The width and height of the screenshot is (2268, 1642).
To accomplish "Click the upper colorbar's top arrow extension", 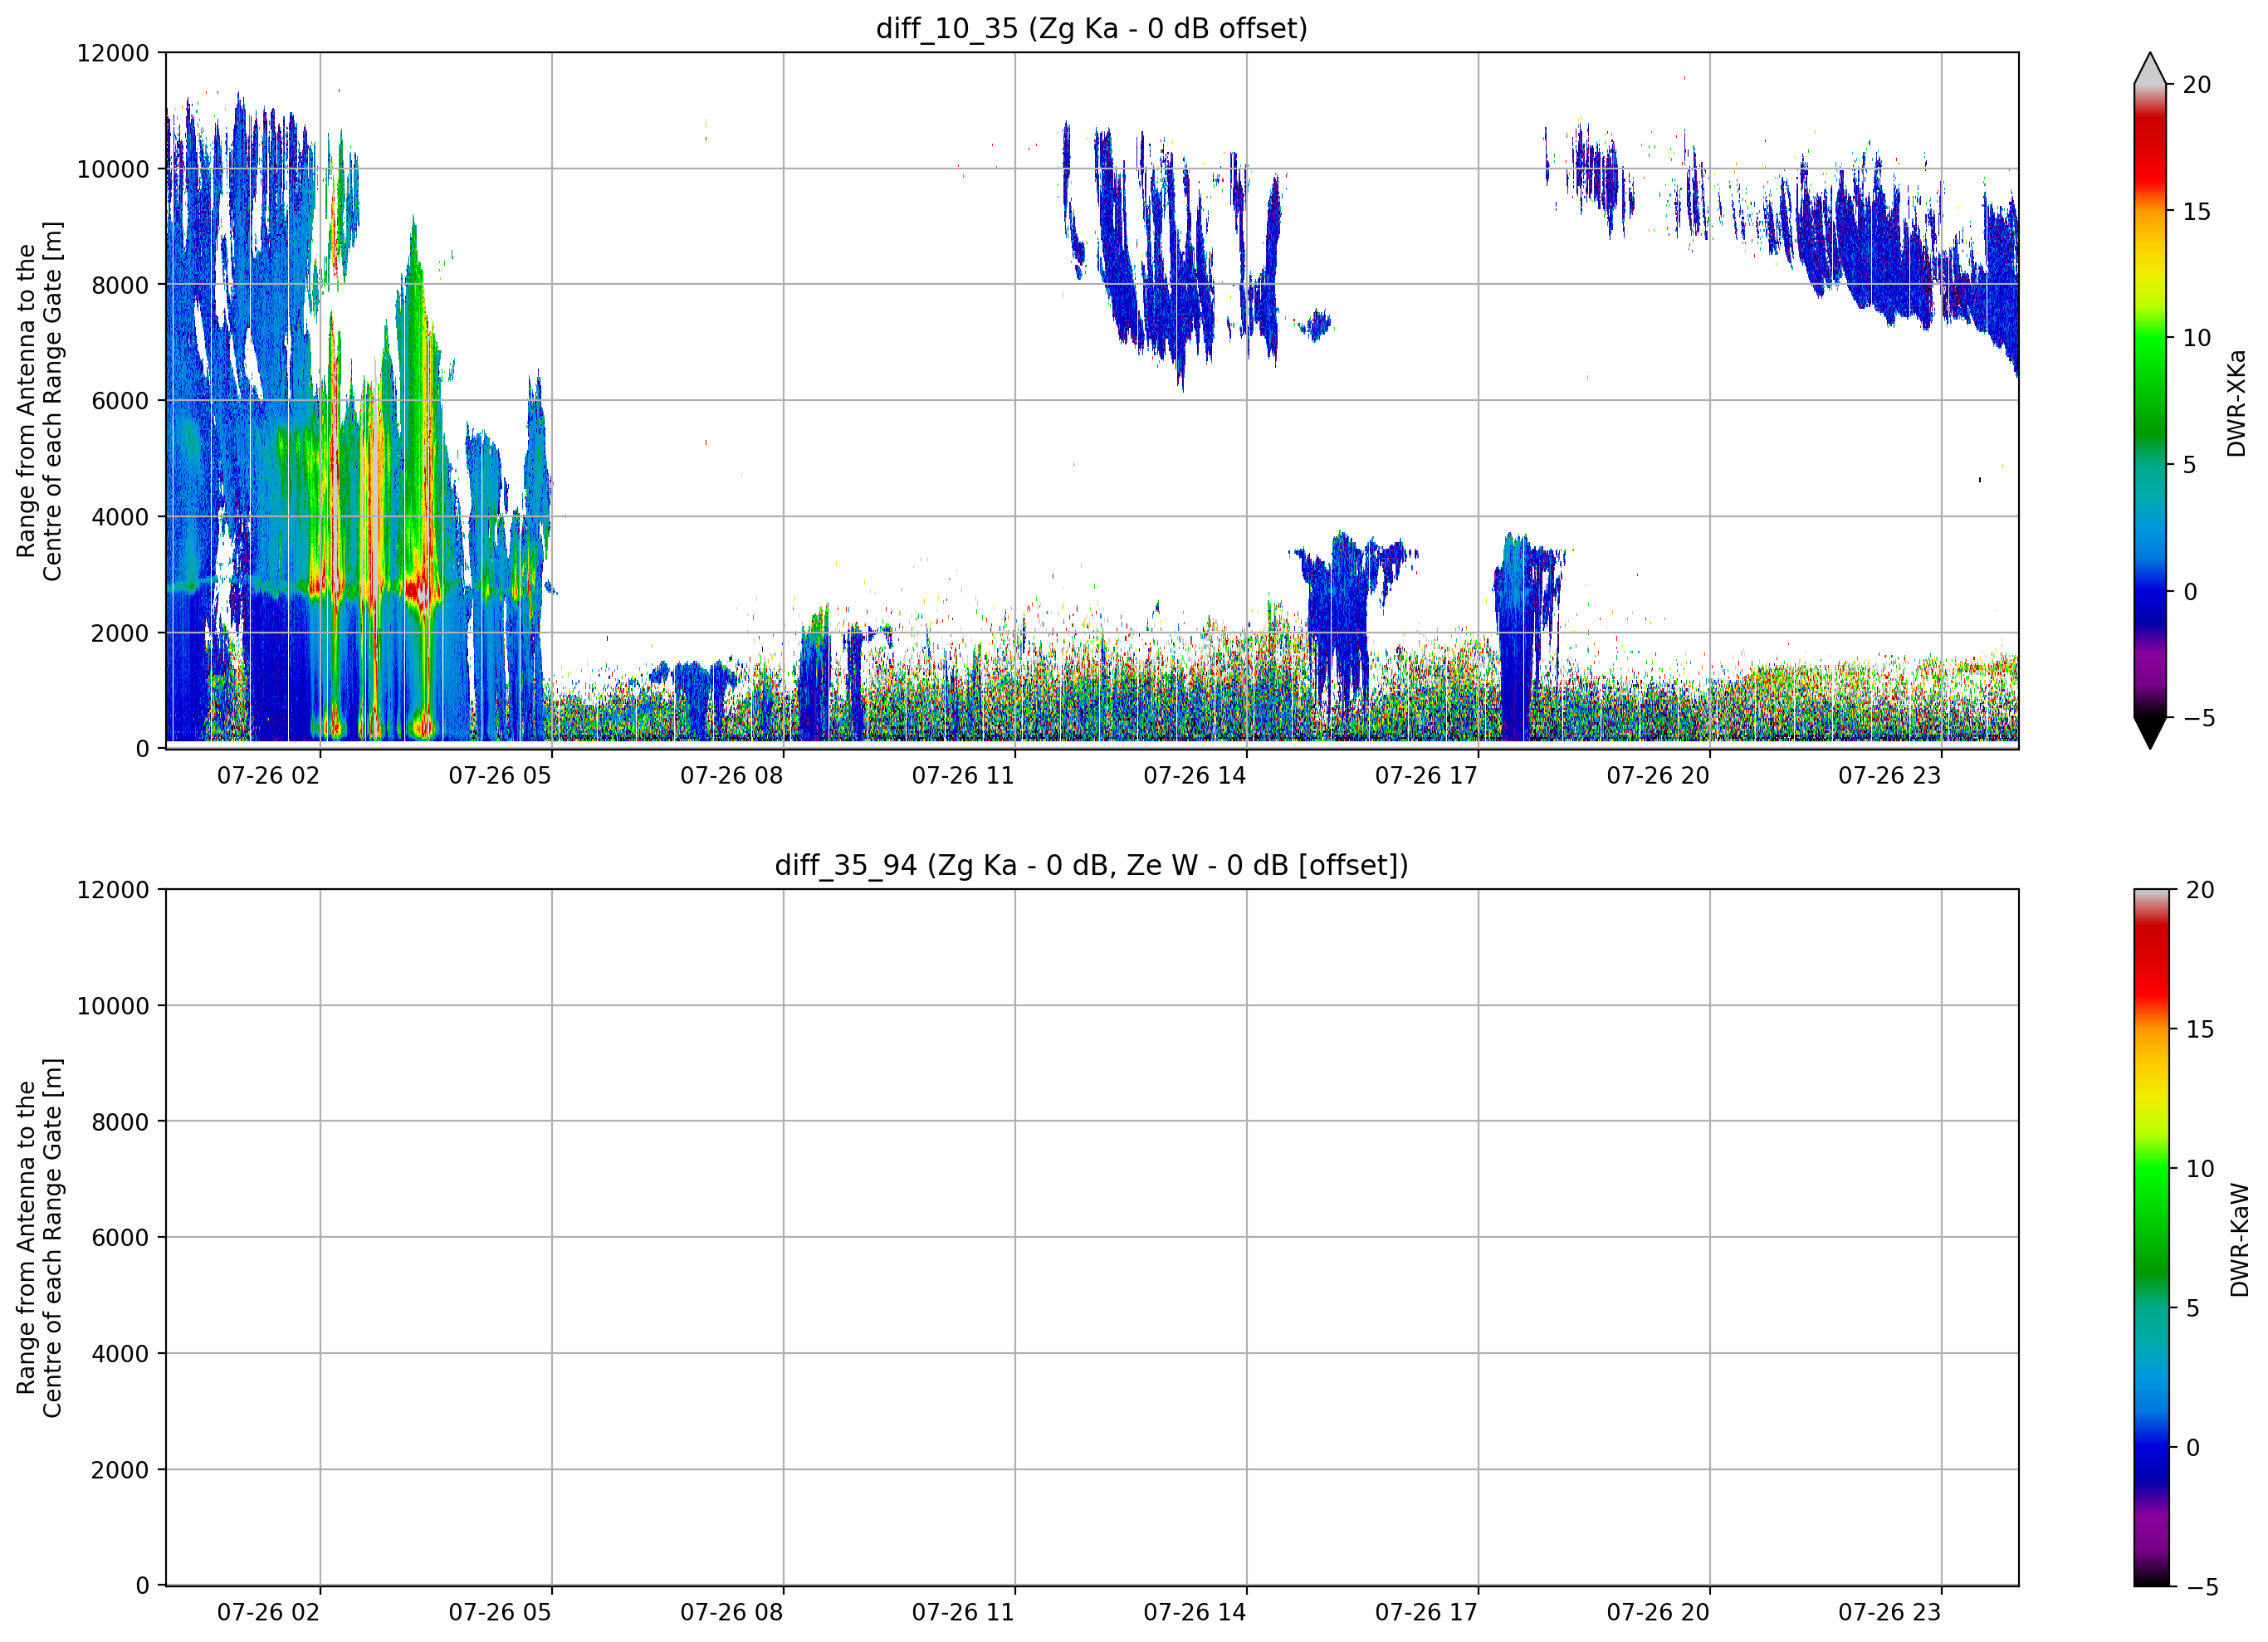I will click(x=2149, y=68).
